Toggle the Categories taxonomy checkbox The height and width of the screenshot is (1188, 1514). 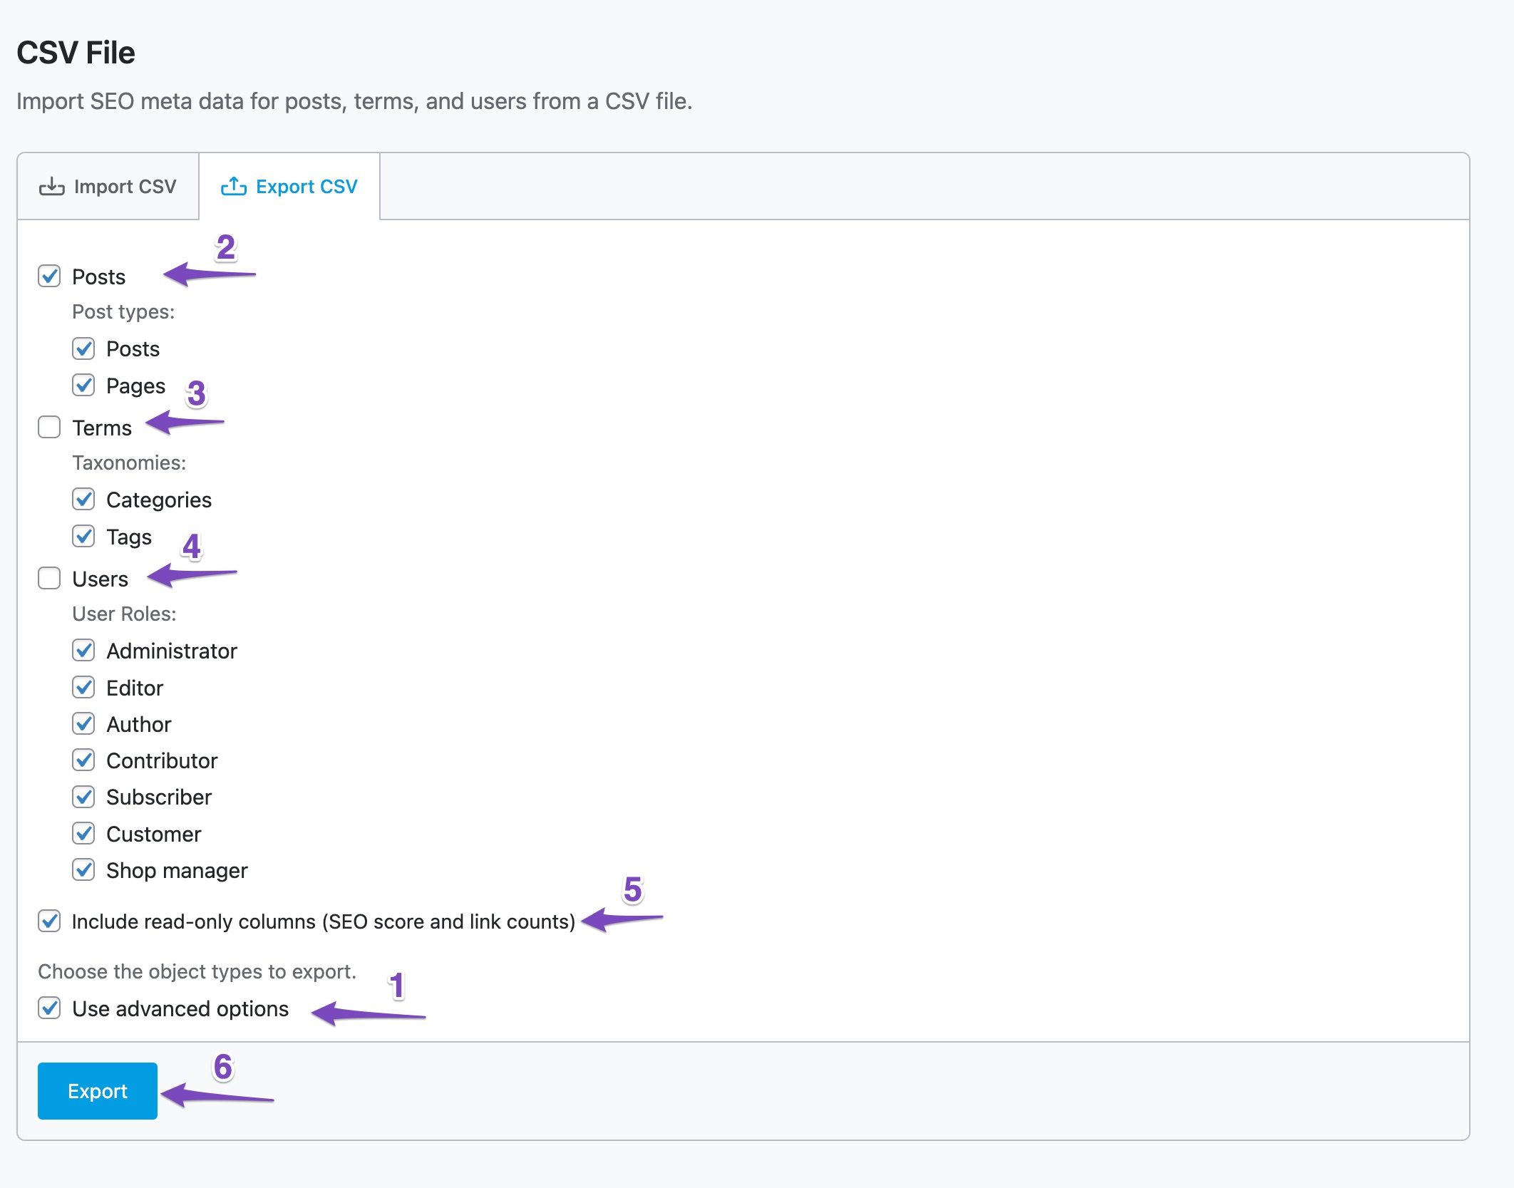coord(83,500)
